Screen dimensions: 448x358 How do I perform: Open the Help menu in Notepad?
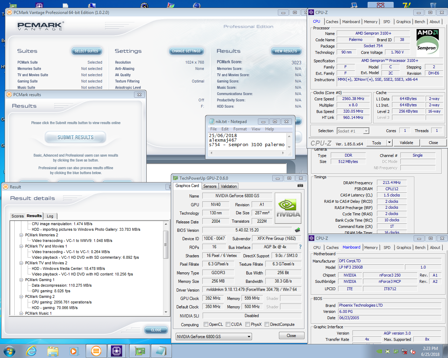(x=269, y=129)
